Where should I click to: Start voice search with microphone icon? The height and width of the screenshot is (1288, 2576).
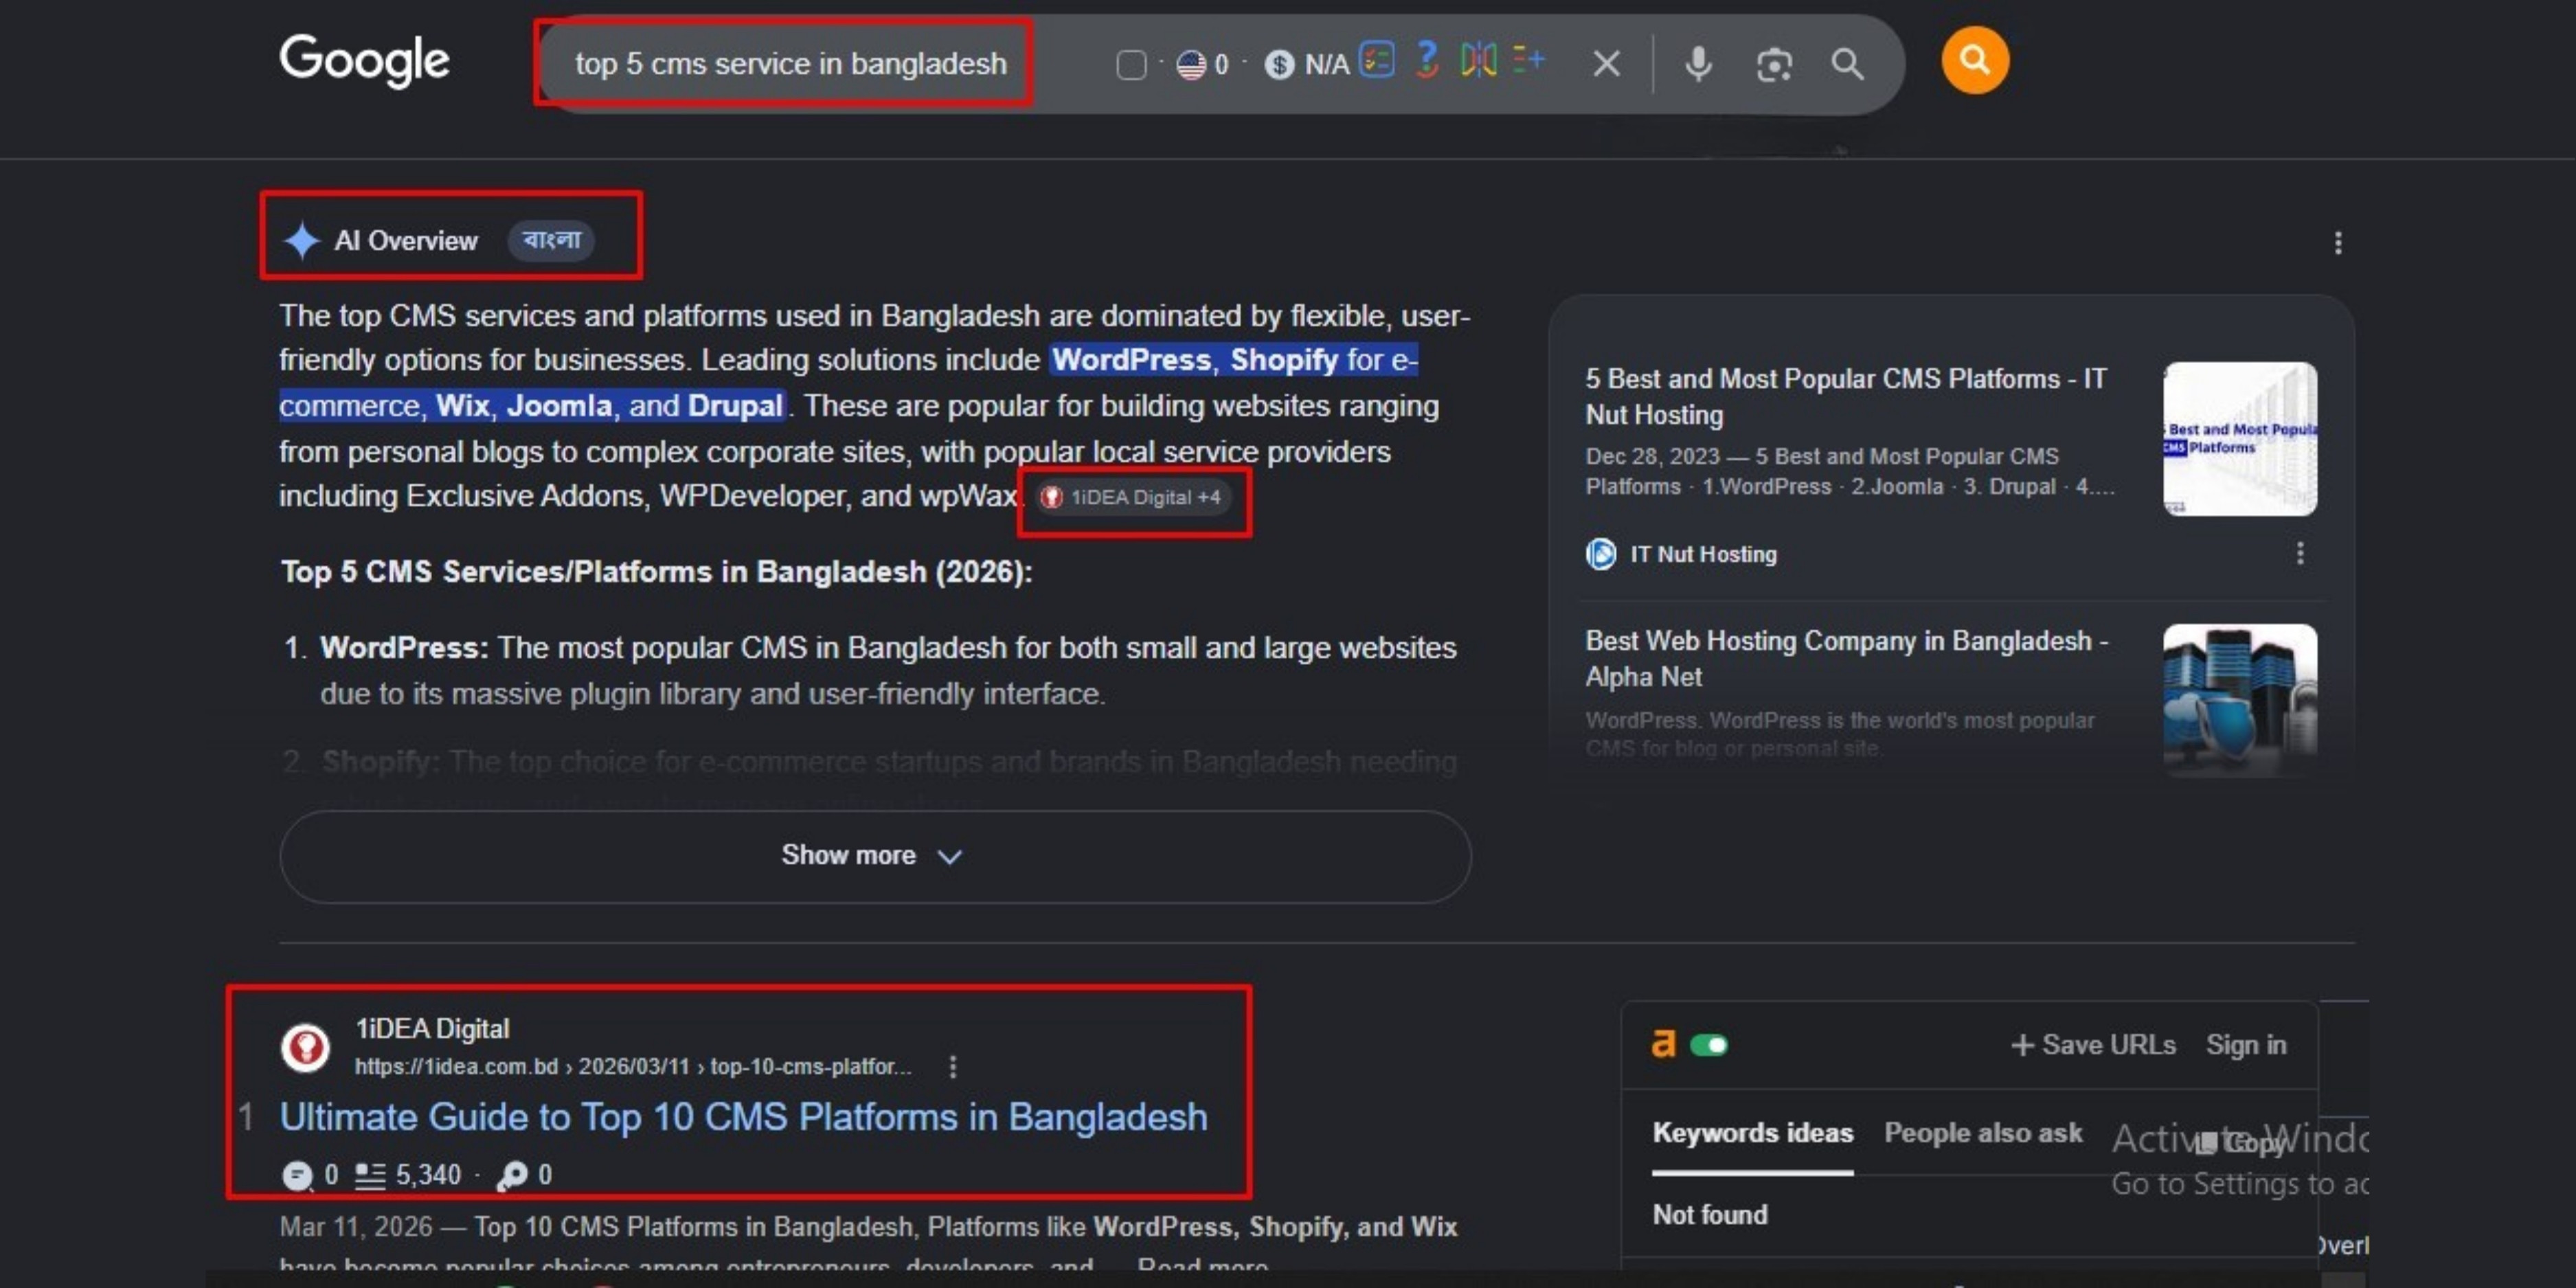point(1698,64)
